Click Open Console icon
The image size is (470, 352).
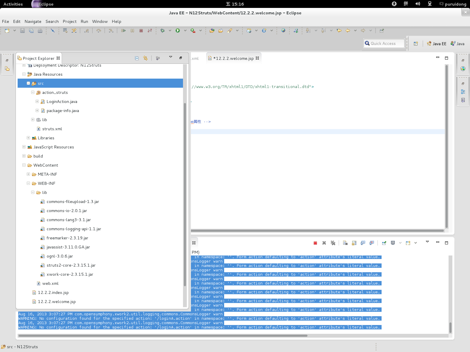(408, 243)
